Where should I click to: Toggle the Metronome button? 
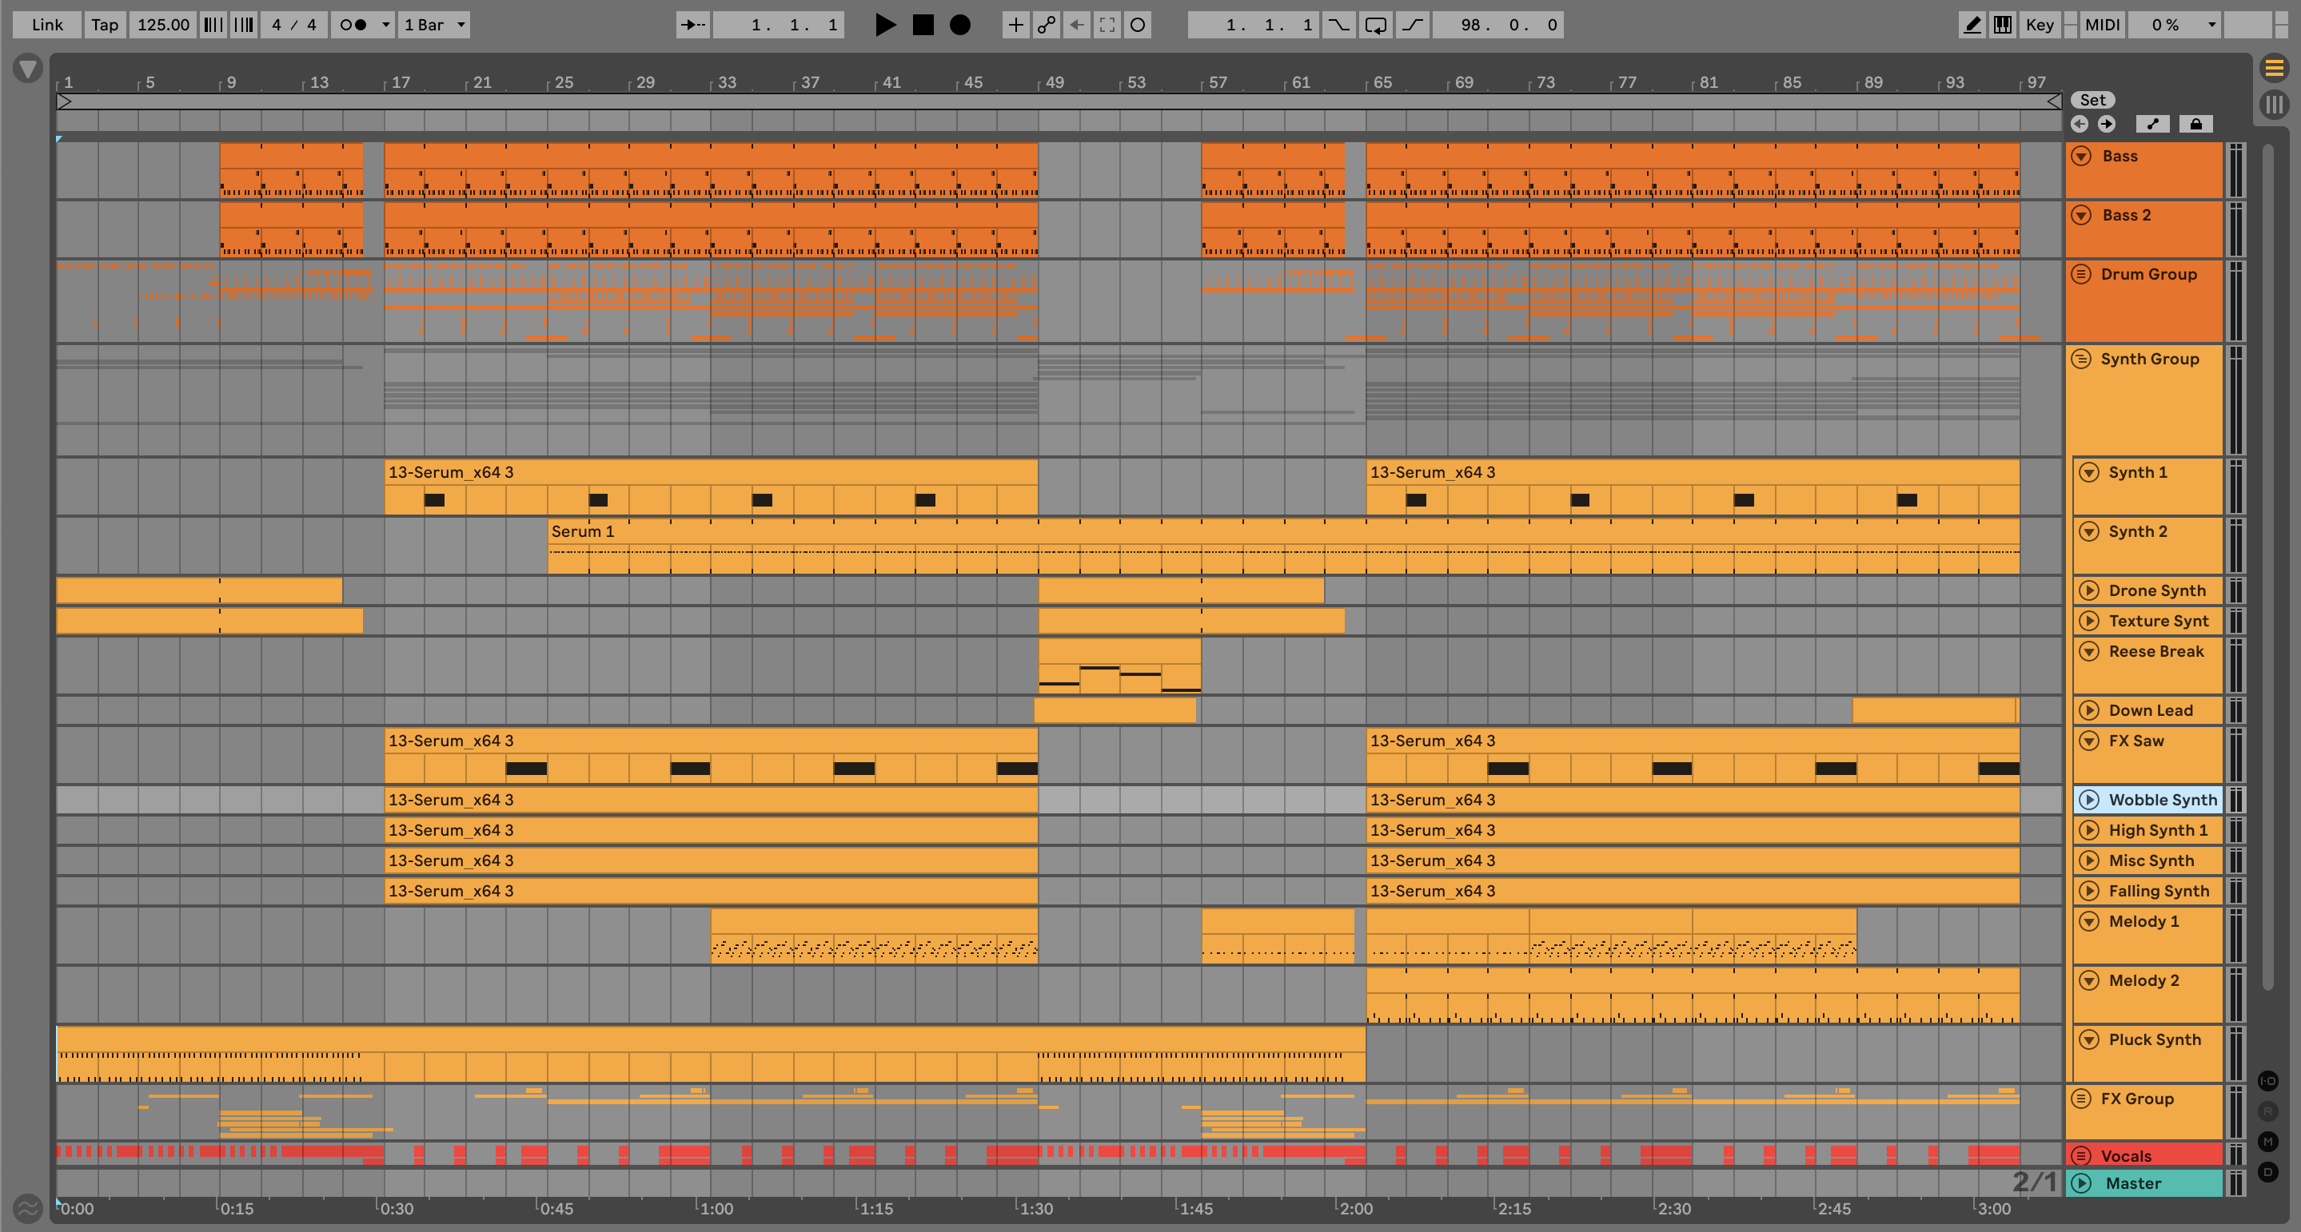(x=353, y=25)
